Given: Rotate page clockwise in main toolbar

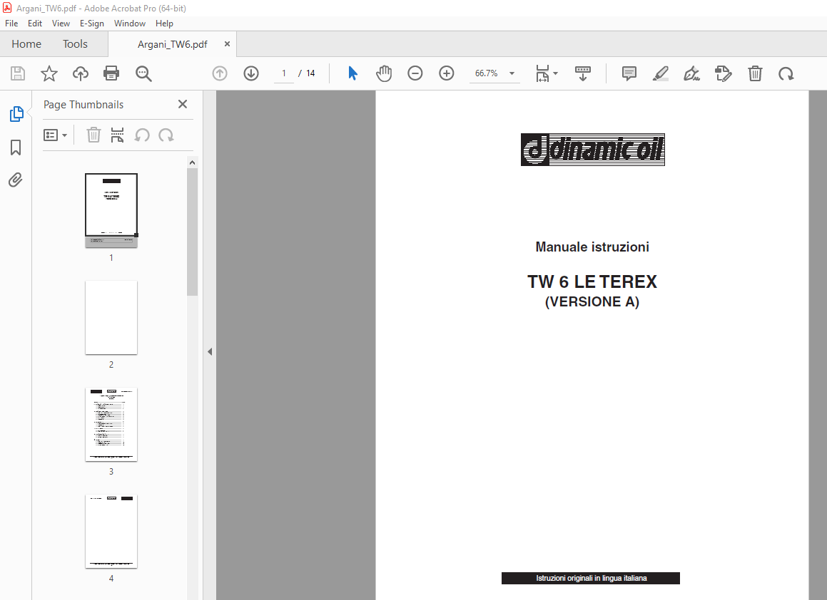Looking at the screenshot, I should [786, 73].
